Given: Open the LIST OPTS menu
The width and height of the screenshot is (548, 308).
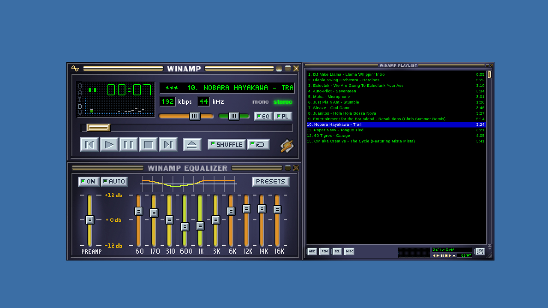Looking at the screenshot, I should pos(479,251).
